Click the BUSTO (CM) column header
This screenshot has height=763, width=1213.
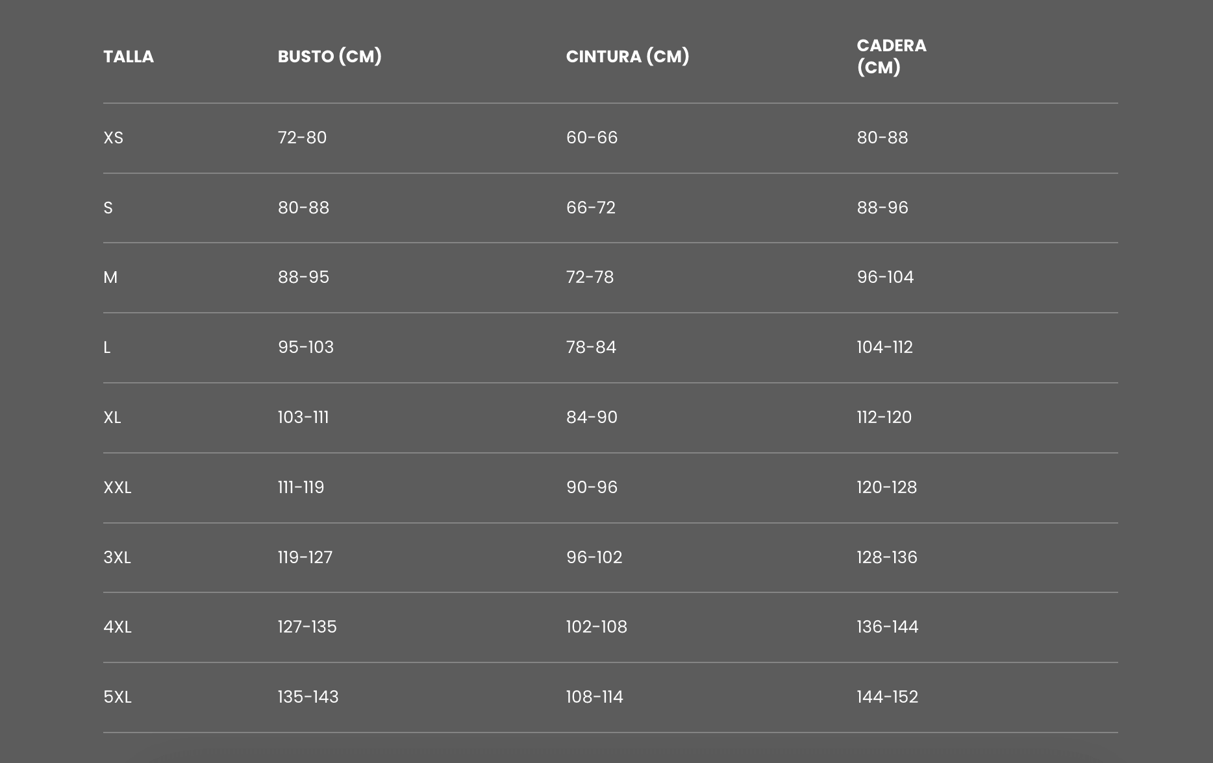tap(329, 56)
